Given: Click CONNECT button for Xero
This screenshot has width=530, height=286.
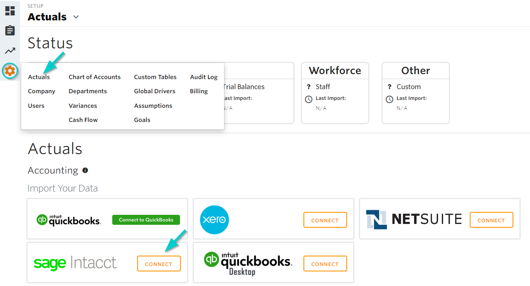Looking at the screenshot, I should click(x=325, y=220).
